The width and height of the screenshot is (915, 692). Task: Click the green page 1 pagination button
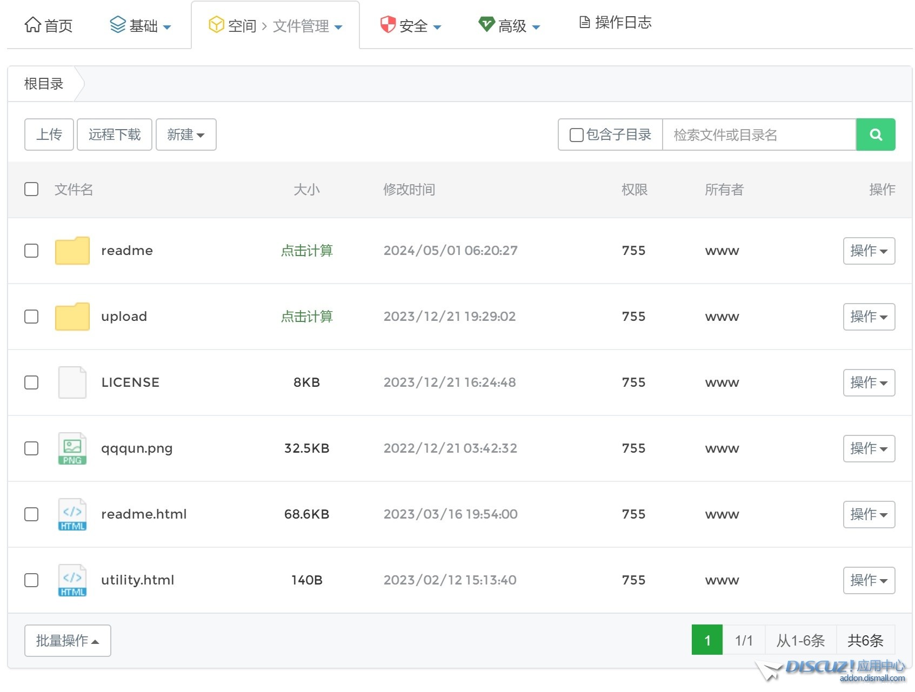(706, 640)
